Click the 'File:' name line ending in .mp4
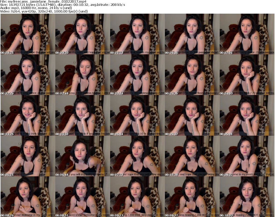 click(43, 2)
